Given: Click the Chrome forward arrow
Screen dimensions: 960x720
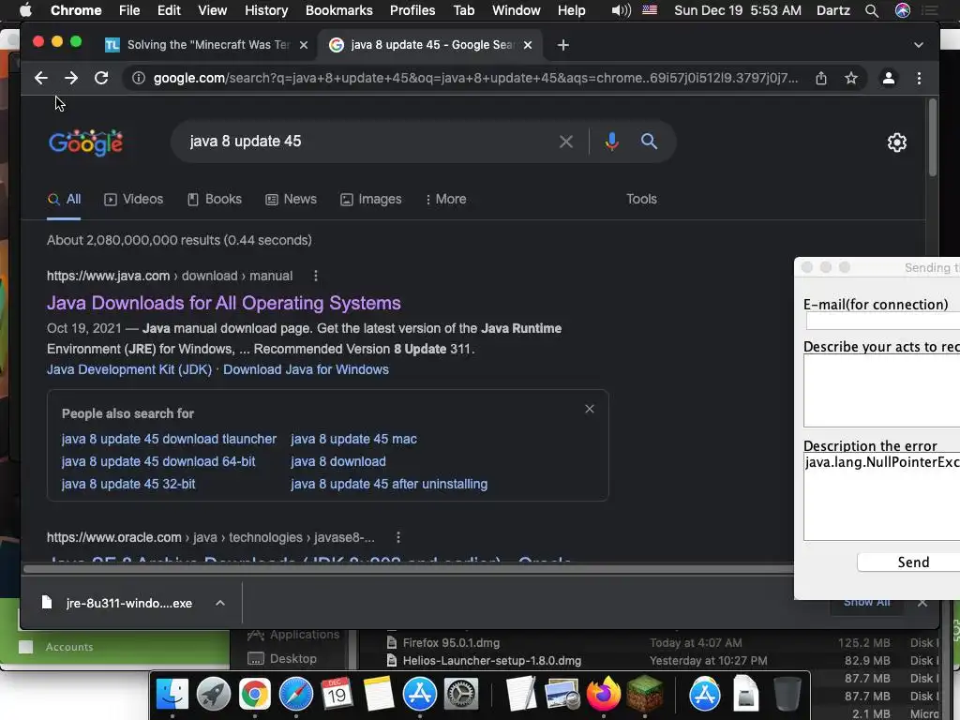Looking at the screenshot, I should 71,78.
